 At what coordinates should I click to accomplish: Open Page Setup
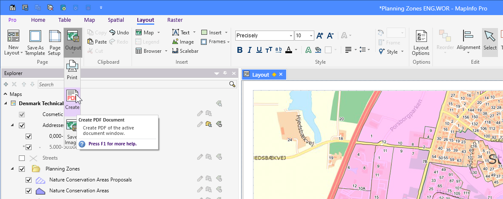55,43
